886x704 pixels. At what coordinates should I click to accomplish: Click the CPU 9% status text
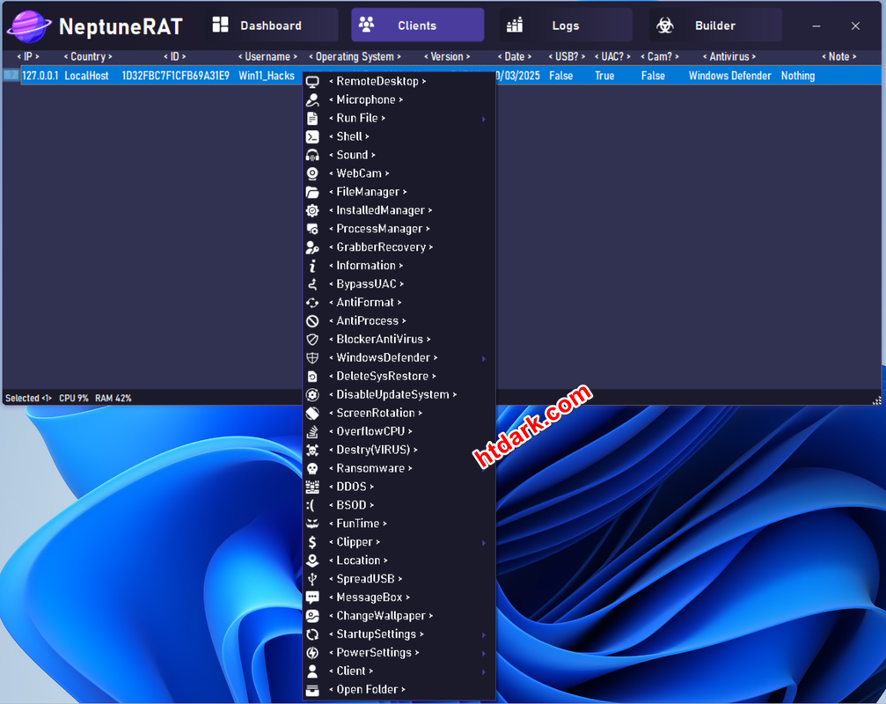(73, 399)
